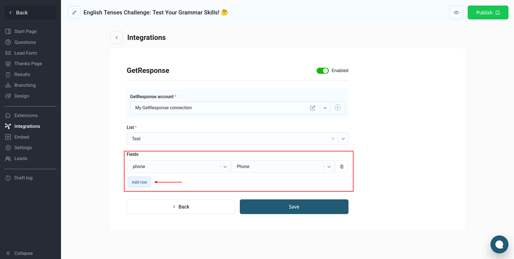
Task: Go back using the arrow beside Integrations heading
Action: point(116,37)
